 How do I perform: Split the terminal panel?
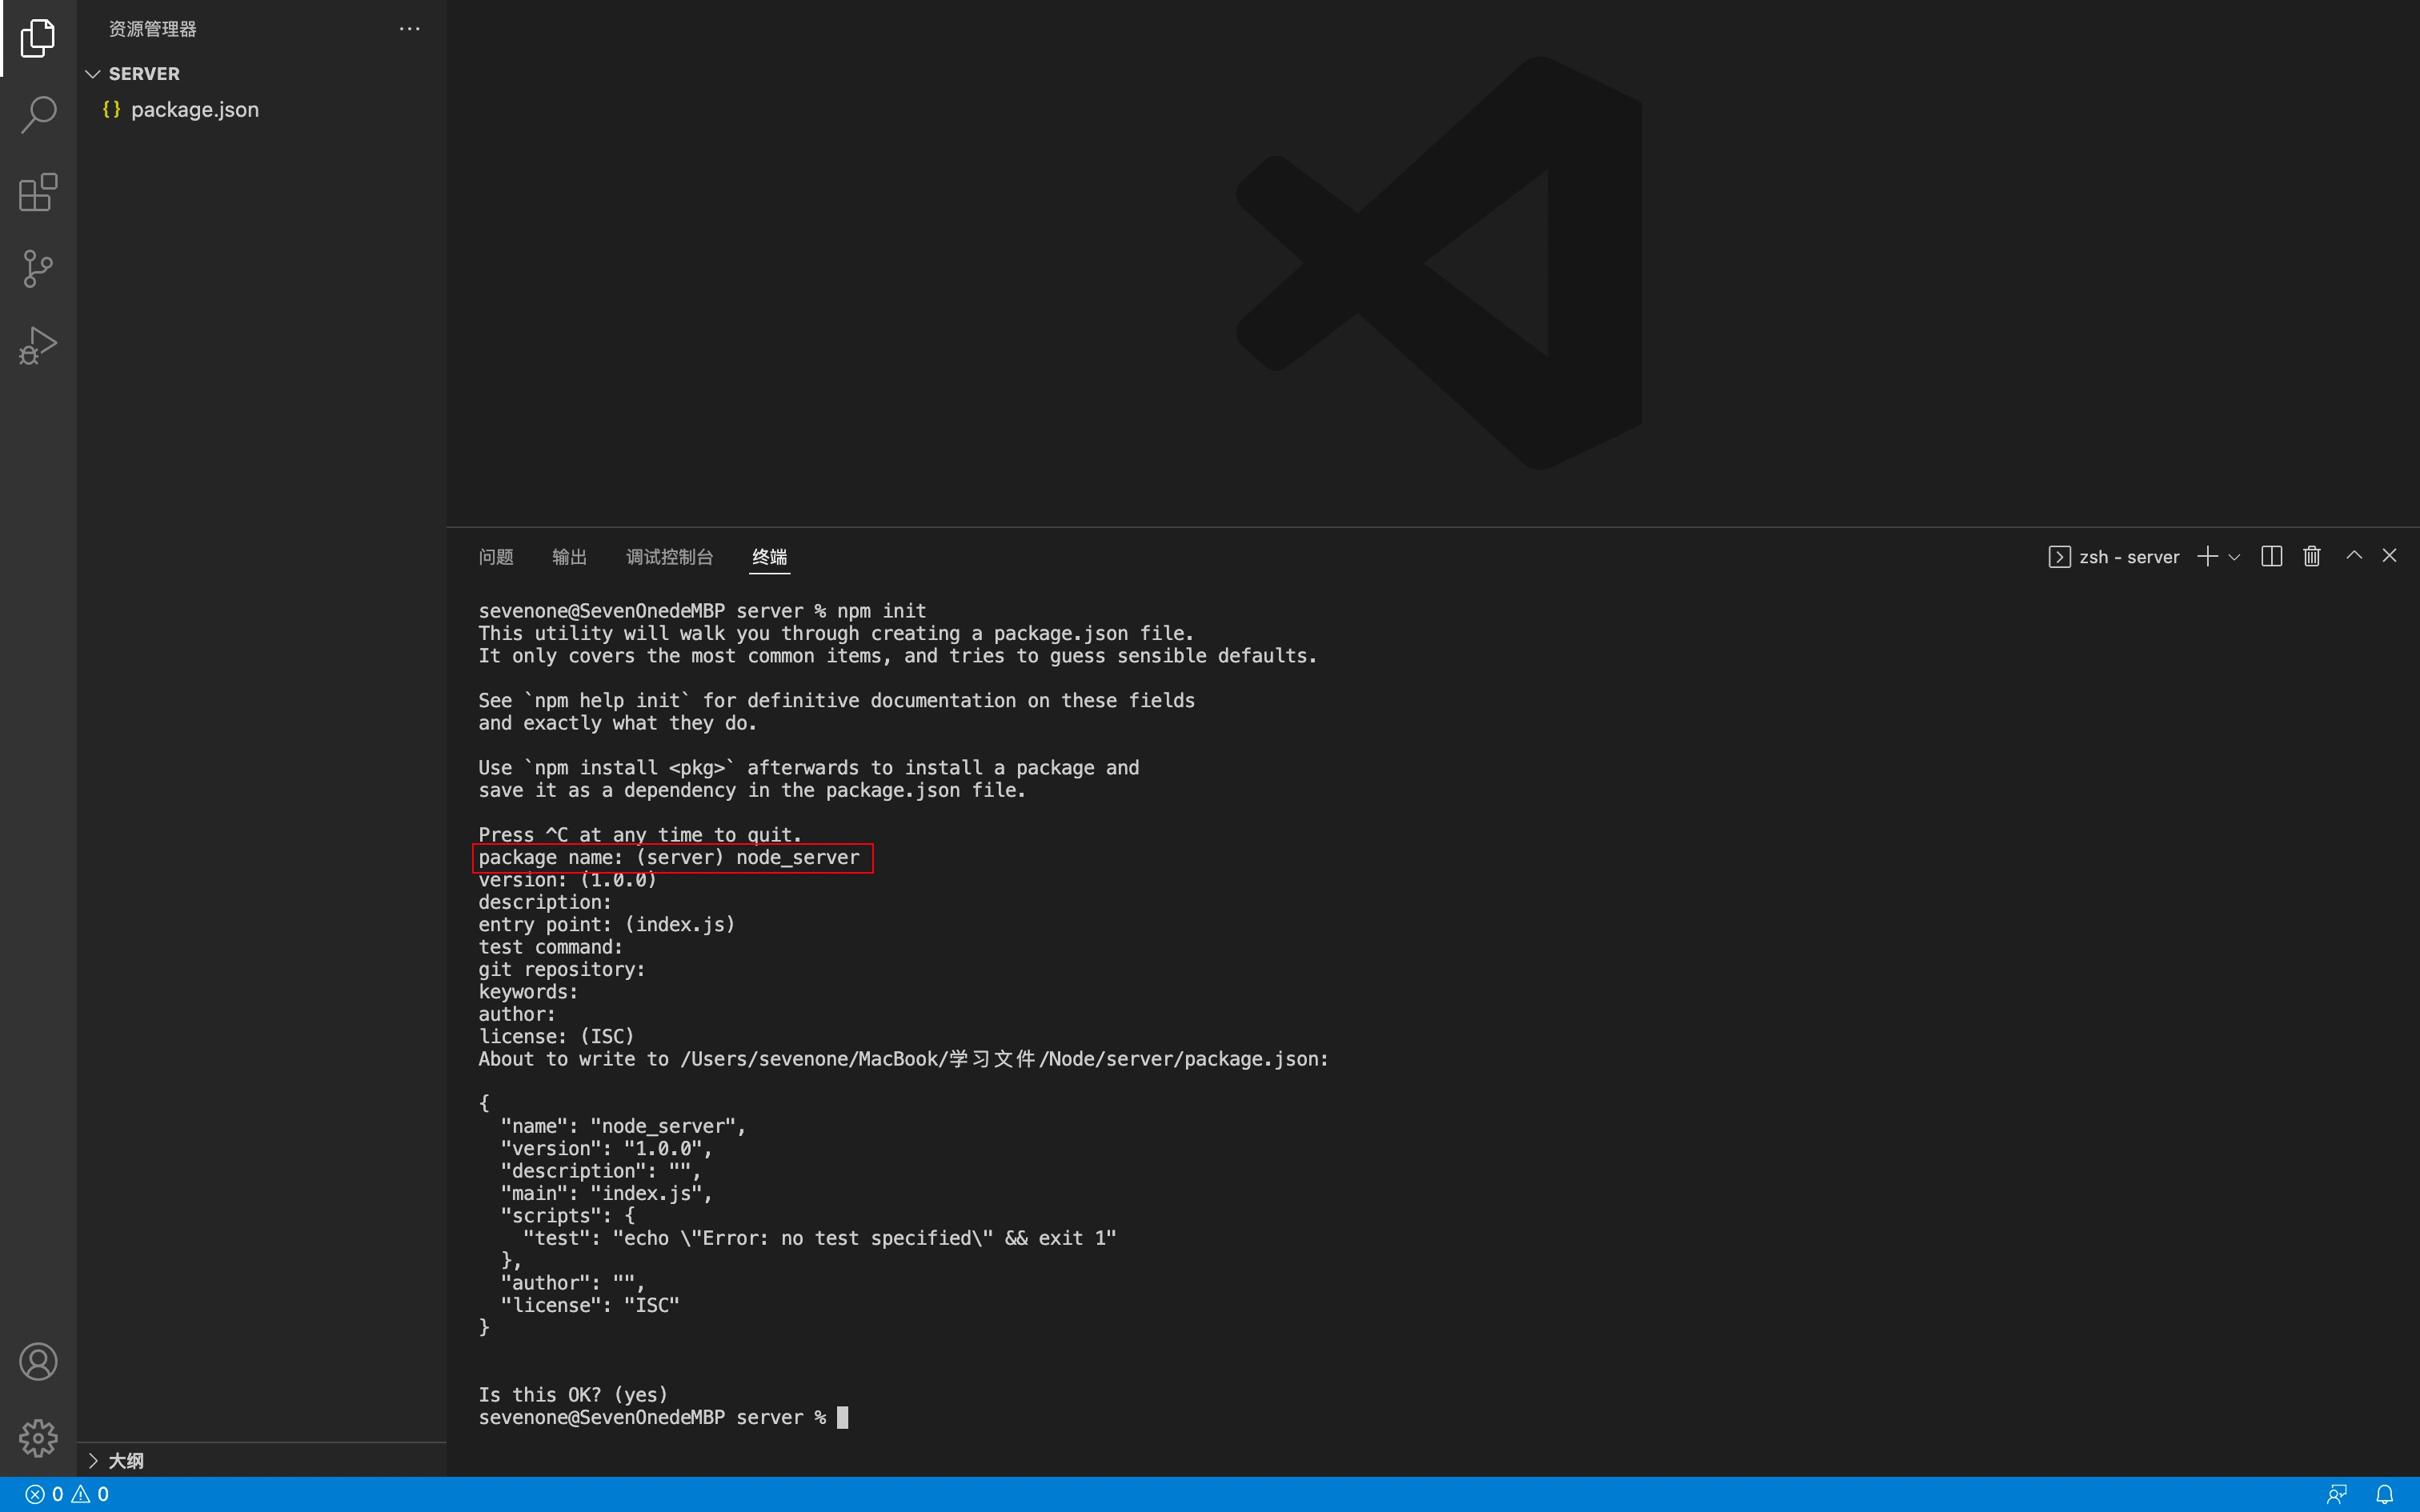[2271, 556]
